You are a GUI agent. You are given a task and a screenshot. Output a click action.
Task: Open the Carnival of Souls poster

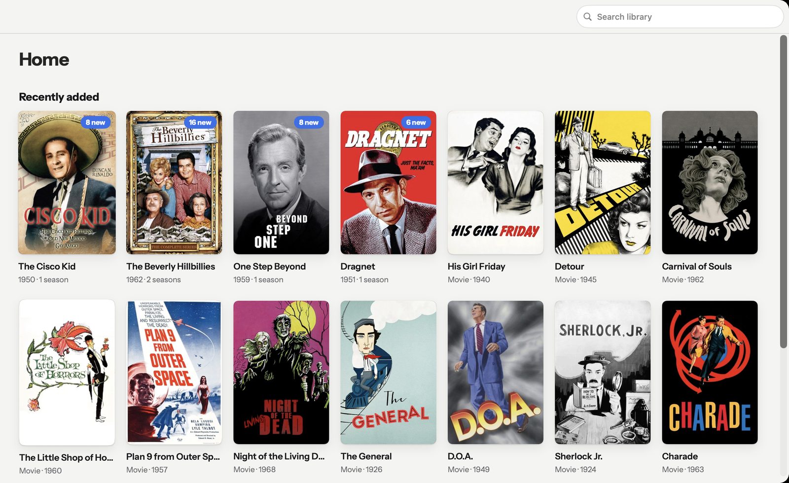click(x=710, y=182)
